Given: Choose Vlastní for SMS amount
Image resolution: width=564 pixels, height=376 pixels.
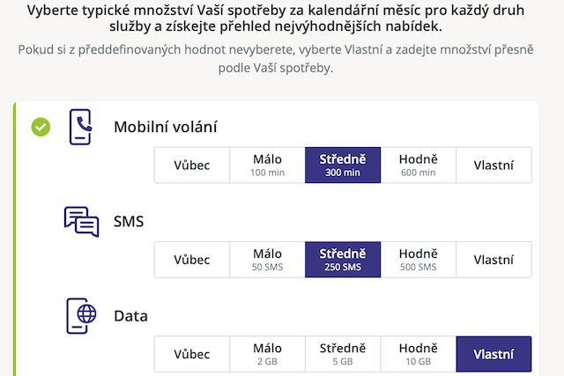Looking at the screenshot, I should (x=493, y=260).
